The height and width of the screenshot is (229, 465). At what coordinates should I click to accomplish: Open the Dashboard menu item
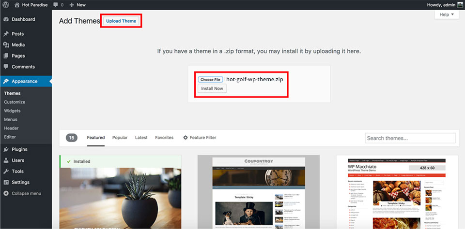point(23,19)
